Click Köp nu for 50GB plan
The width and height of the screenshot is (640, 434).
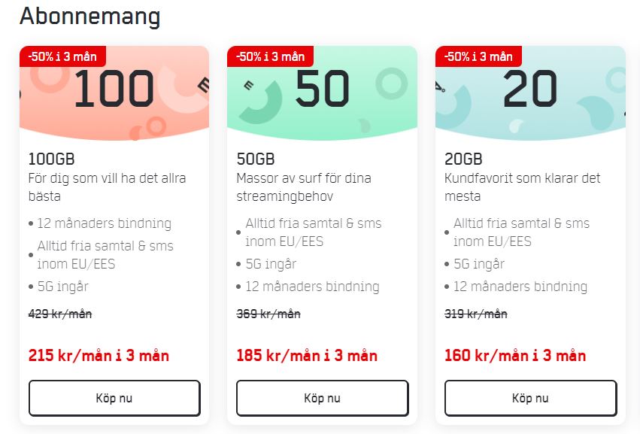(x=323, y=398)
